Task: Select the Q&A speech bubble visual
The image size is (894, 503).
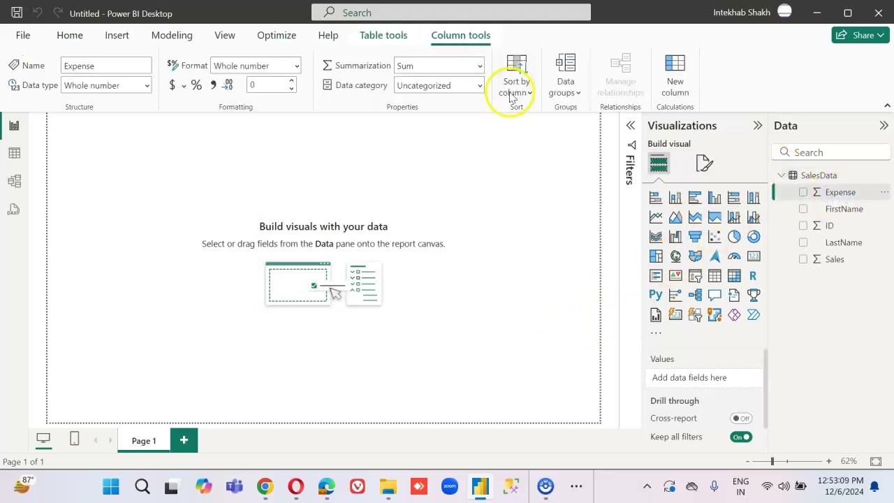Action: pyautogui.click(x=715, y=295)
